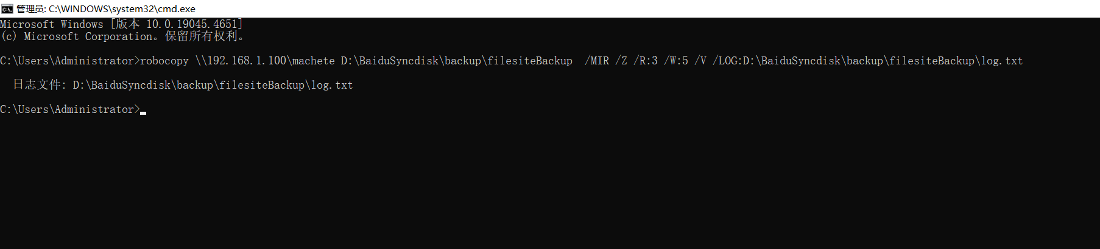Click the log.txt path in the output line
The image size is (1100, 249).
coord(213,85)
